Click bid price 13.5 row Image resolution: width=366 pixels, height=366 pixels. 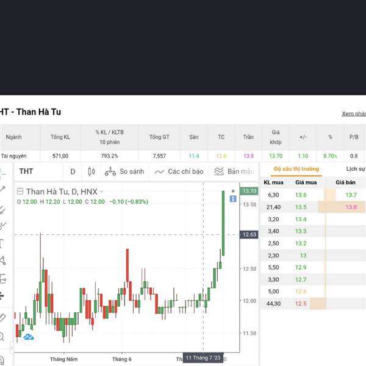(301, 207)
